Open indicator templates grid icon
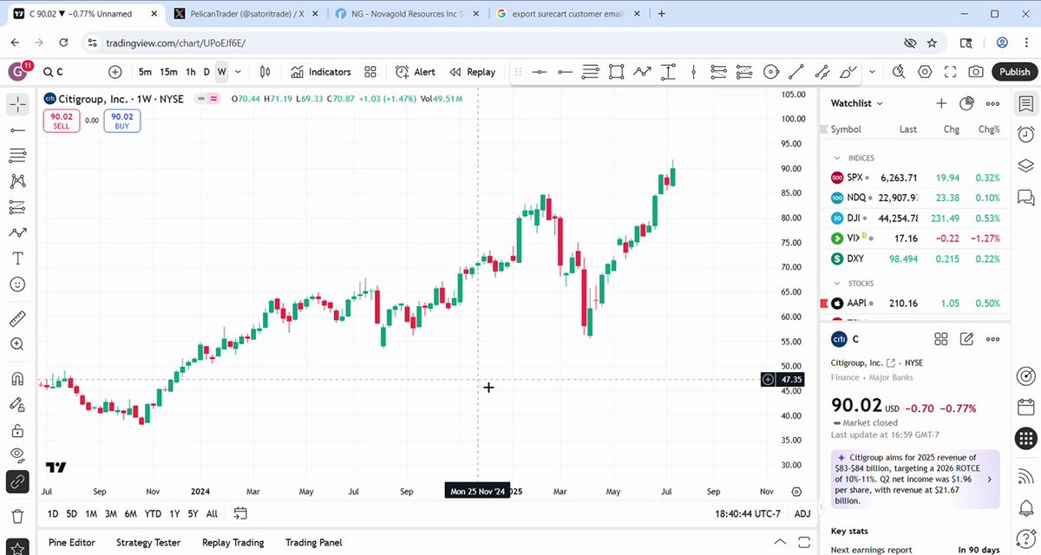Viewport: 1041px width, 555px height. 370,72
